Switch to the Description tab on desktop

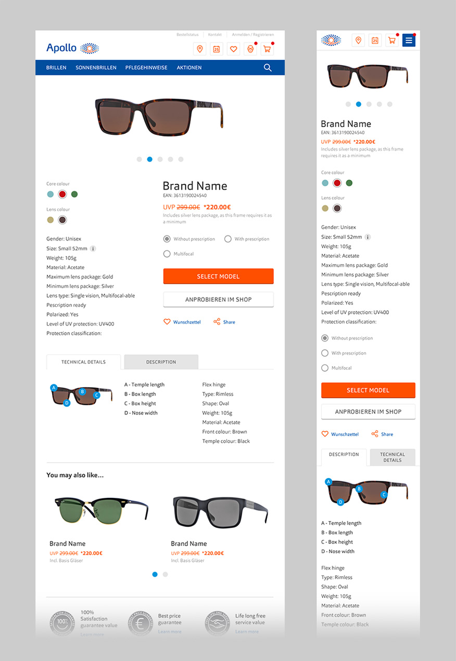161,362
